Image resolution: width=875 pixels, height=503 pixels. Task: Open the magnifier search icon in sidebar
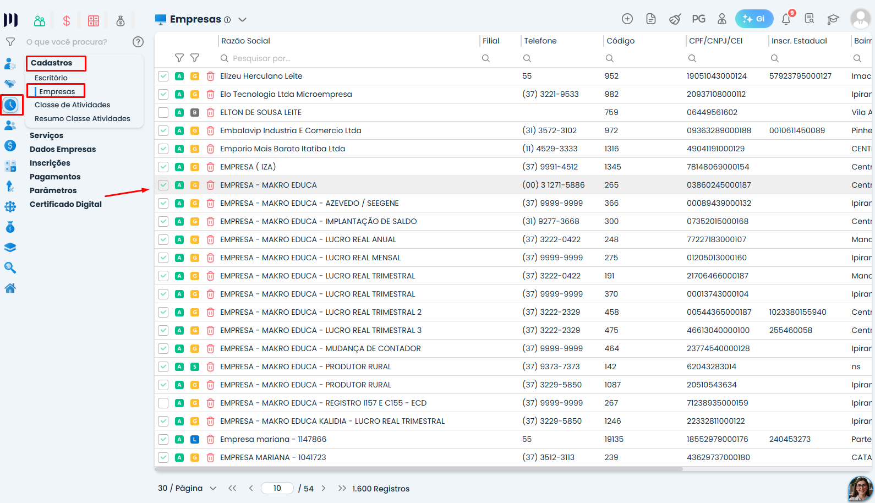(10, 268)
